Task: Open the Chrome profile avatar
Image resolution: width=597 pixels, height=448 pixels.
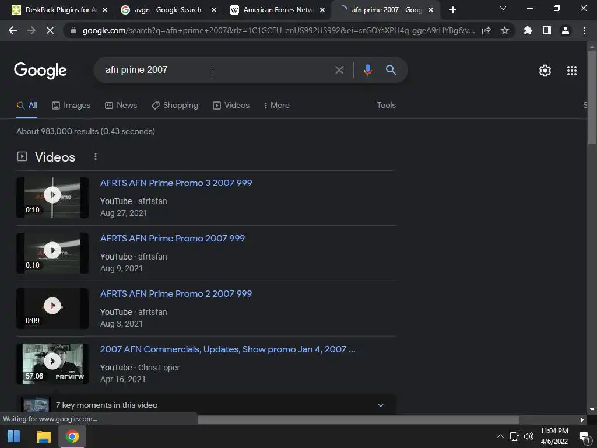Action: pos(566,30)
